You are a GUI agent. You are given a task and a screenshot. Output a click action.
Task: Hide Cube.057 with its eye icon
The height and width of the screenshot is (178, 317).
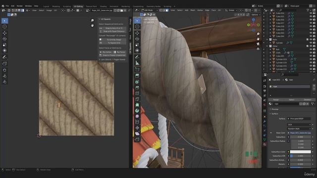coord(311,23)
